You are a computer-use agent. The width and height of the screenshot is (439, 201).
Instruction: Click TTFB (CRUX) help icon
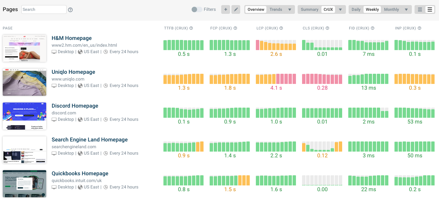pyautogui.click(x=191, y=28)
